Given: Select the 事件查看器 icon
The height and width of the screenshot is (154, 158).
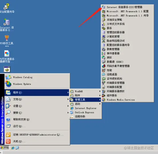Looking at the screenshot, I should pyautogui.click(x=104, y=53).
